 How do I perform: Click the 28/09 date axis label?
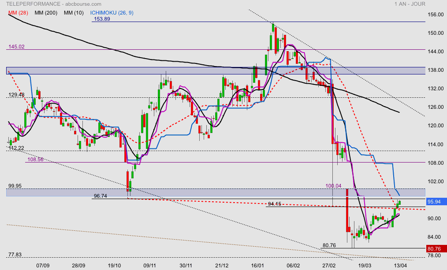point(78,266)
